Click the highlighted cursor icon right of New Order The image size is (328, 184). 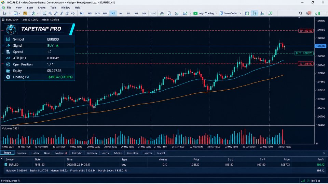[255, 13]
